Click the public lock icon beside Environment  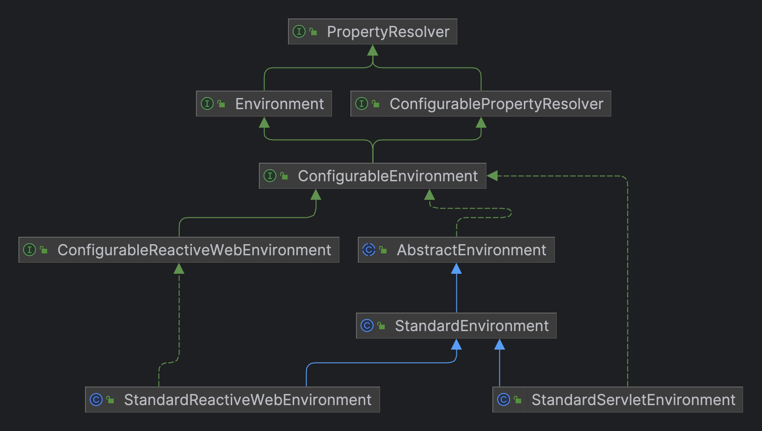point(221,104)
